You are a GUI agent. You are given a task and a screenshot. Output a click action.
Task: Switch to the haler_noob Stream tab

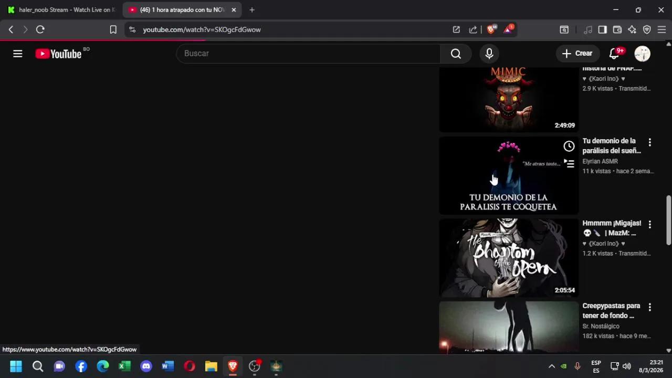click(60, 9)
